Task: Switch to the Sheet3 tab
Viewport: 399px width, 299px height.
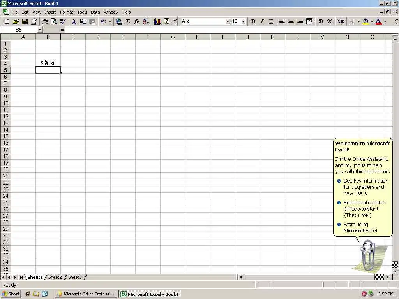Action: (x=75, y=277)
